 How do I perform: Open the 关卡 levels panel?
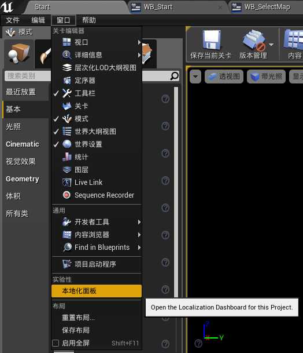tap(97, 106)
